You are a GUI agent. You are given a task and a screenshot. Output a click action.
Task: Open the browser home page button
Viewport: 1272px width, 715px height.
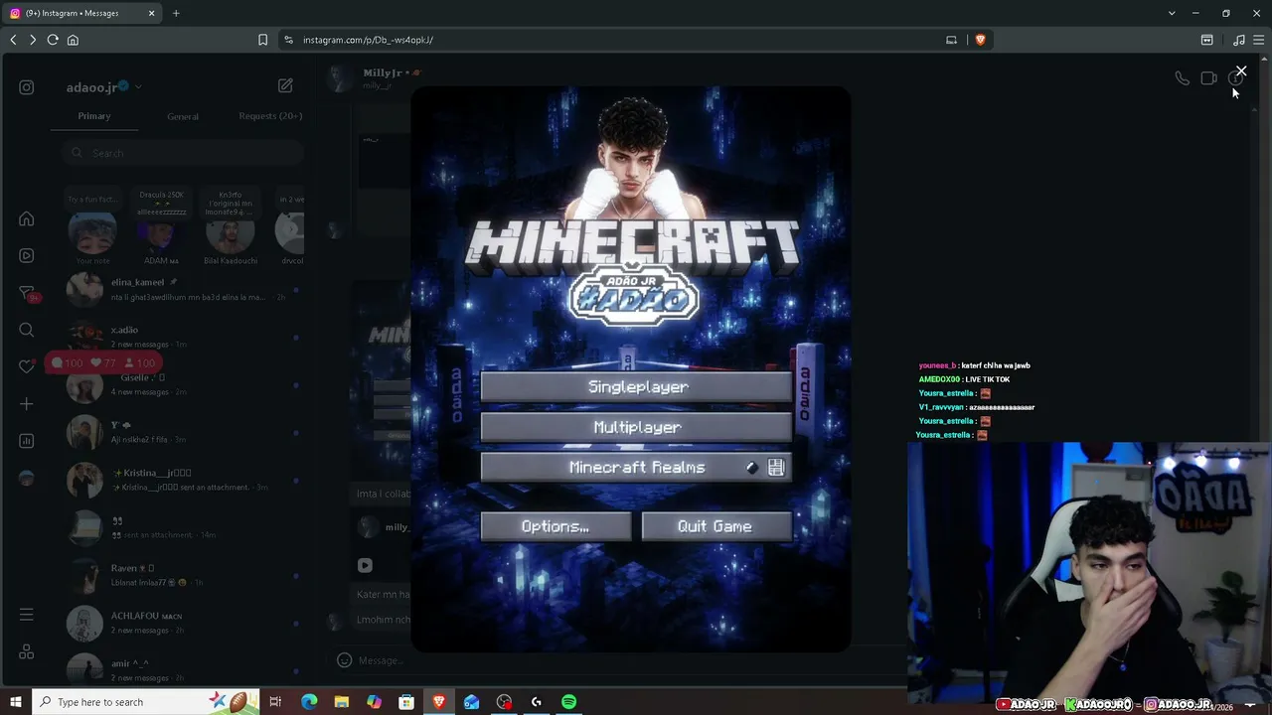[x=73, y=40]
